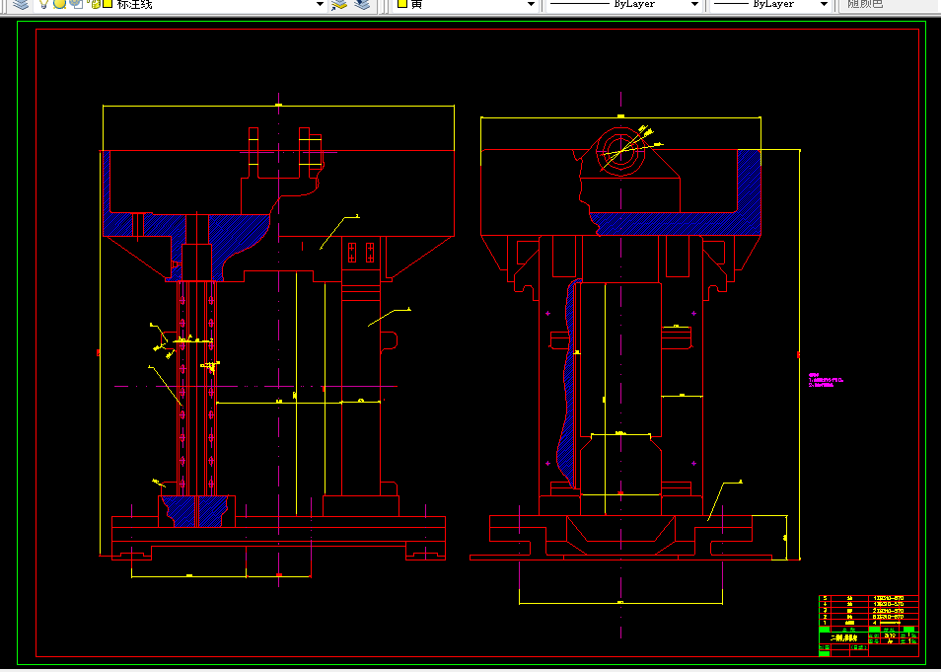Image resolution: width=941 pixels, height=672 pixels.
Task: Click the viewport freeze layer icon
Action: click(x=76, y=4)
